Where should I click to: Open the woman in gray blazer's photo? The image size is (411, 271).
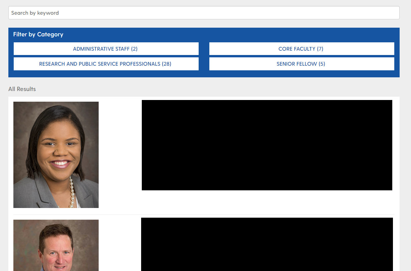click(56, 155)
